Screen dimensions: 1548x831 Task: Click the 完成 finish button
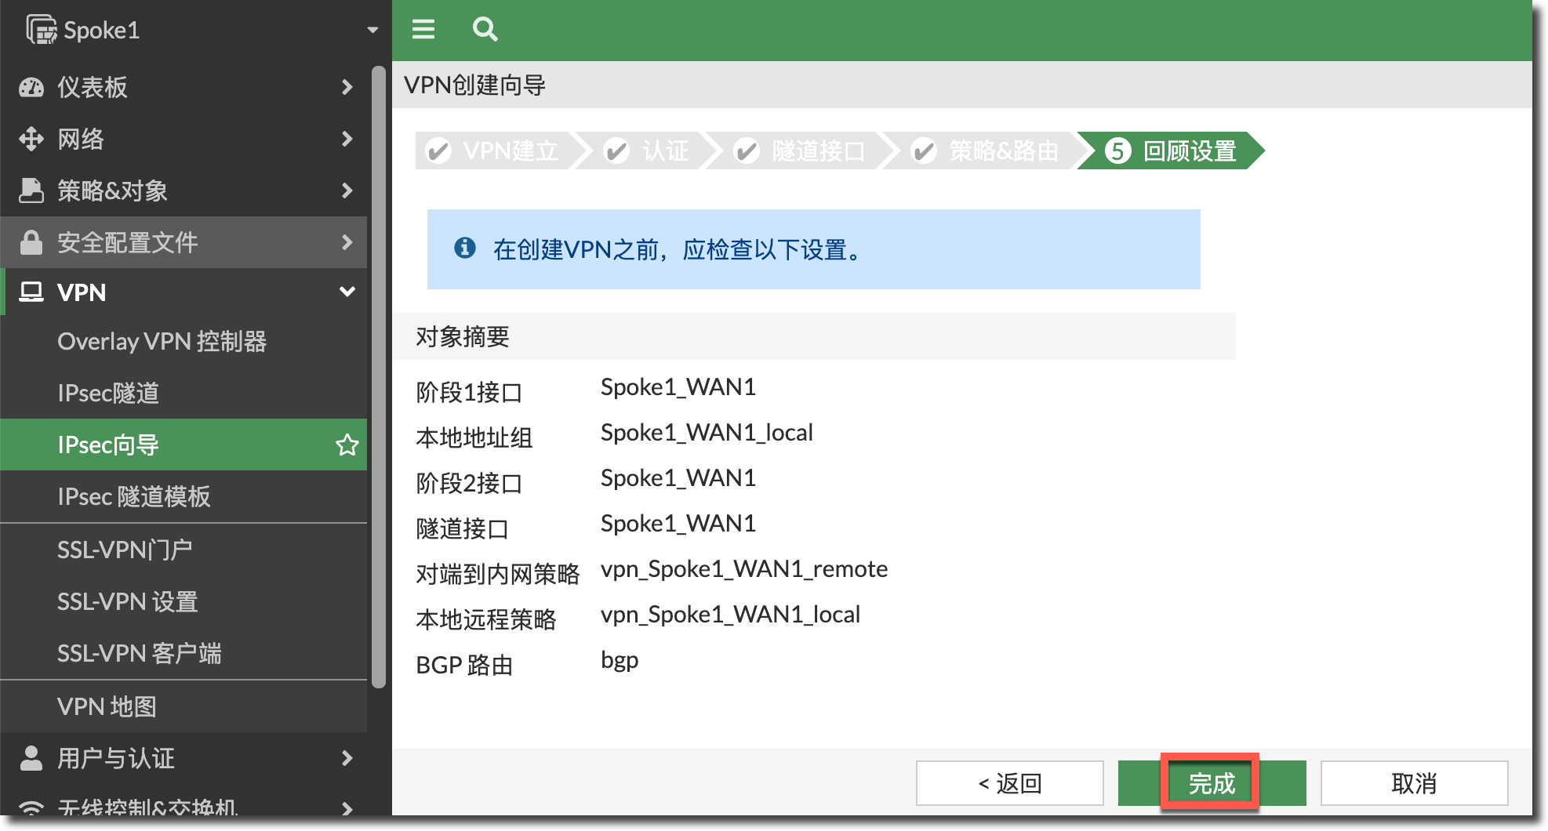(x=1211, y=782)
